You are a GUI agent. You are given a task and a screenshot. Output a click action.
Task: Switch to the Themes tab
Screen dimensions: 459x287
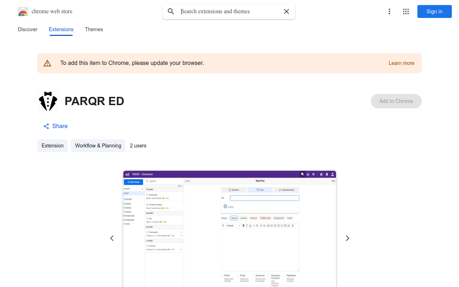(x=94, y=29)
